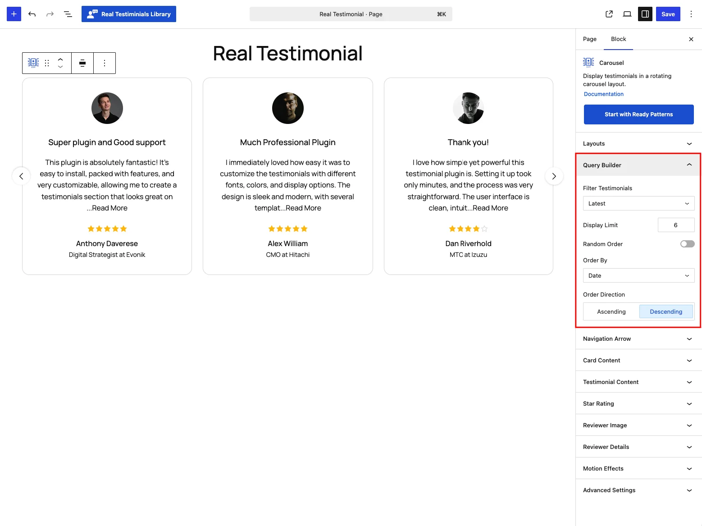Select Alex William's avatar photo
Image resolution: width=702 pixels, height=526 pixels.
coord(288,108)
